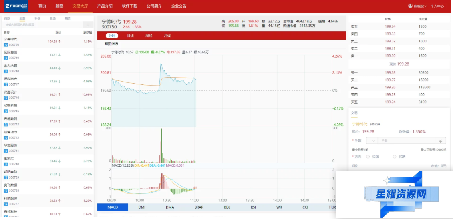Click the 卖一 price 199.30 in the order book
The width and height of the screenshot is (453, 219).
(x=390, y=56)
